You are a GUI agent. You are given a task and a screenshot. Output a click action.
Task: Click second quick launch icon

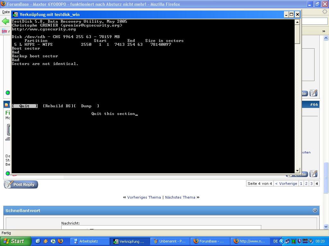(46, 241)
